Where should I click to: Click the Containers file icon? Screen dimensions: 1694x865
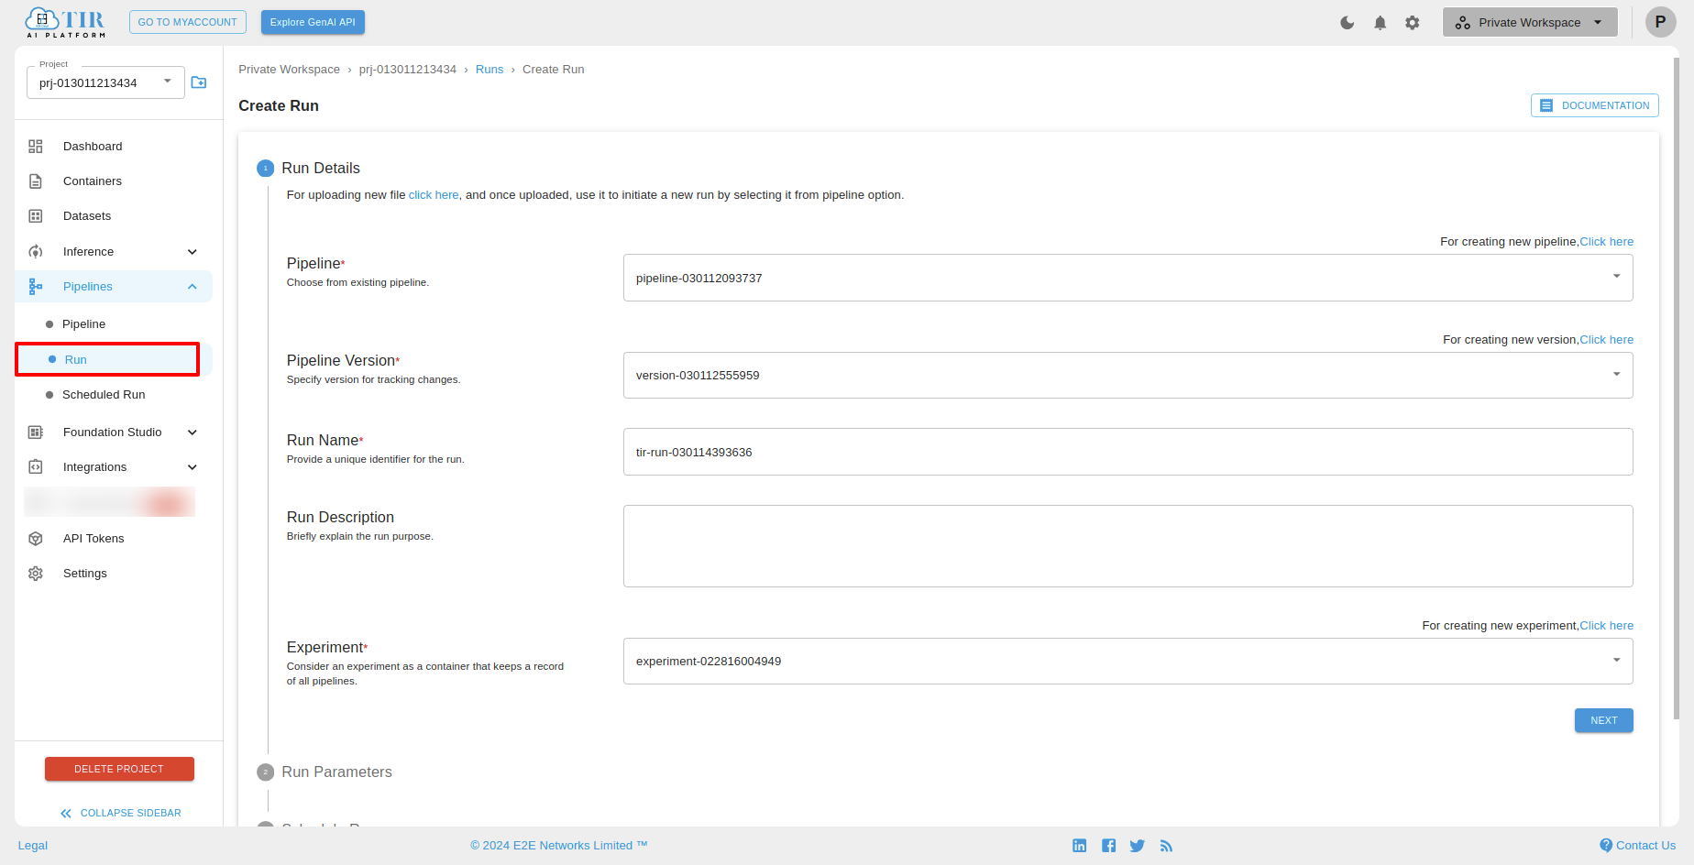pos(36,181)
